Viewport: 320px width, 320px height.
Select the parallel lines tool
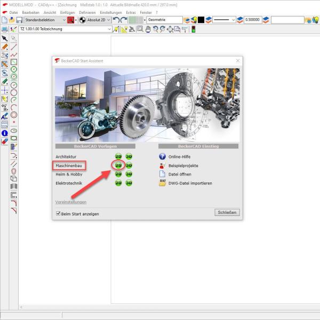(14, 164)
